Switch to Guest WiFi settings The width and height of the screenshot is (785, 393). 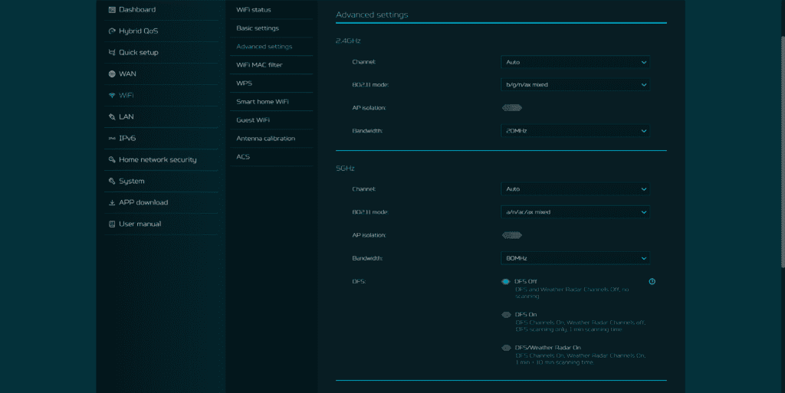pos(253,120)
